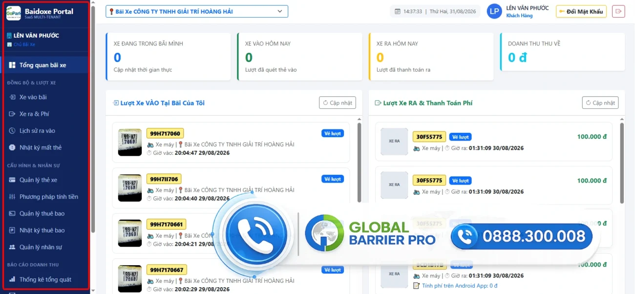Click the Xe ra hôm nay stat card
Screen dimensions: 635x294
[431, 57]
